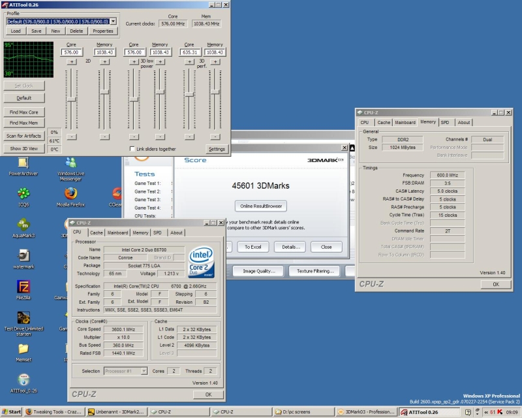The width and height of the screenshot is (522, 418).
Task: Open the AquaMark3 desktop icon
Action: 23,227
